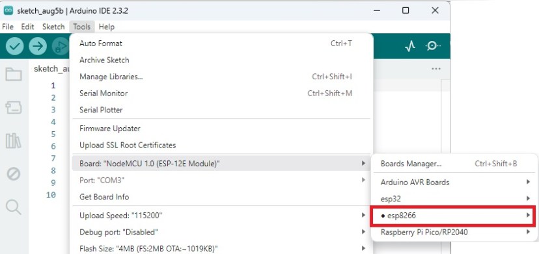Click the editor tab three-dots overflow

[x=436, y=69]
